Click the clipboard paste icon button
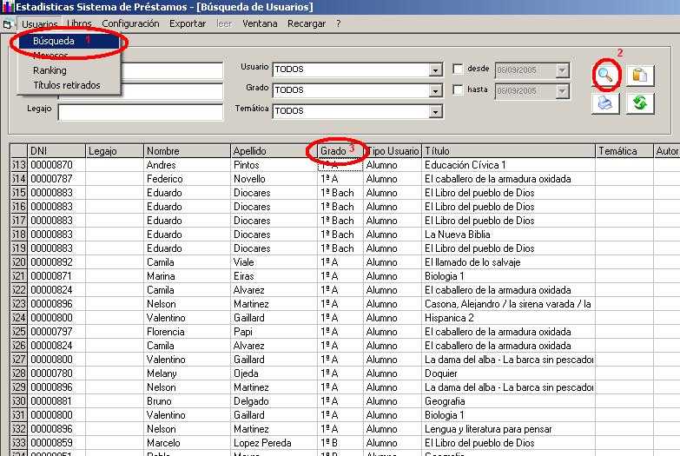Image resolution: width=680 pixels, height=456 pixels. coord(639,76)
